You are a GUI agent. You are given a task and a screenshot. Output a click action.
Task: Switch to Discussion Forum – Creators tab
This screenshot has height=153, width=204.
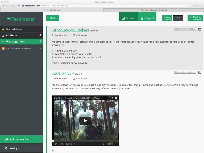153,10
